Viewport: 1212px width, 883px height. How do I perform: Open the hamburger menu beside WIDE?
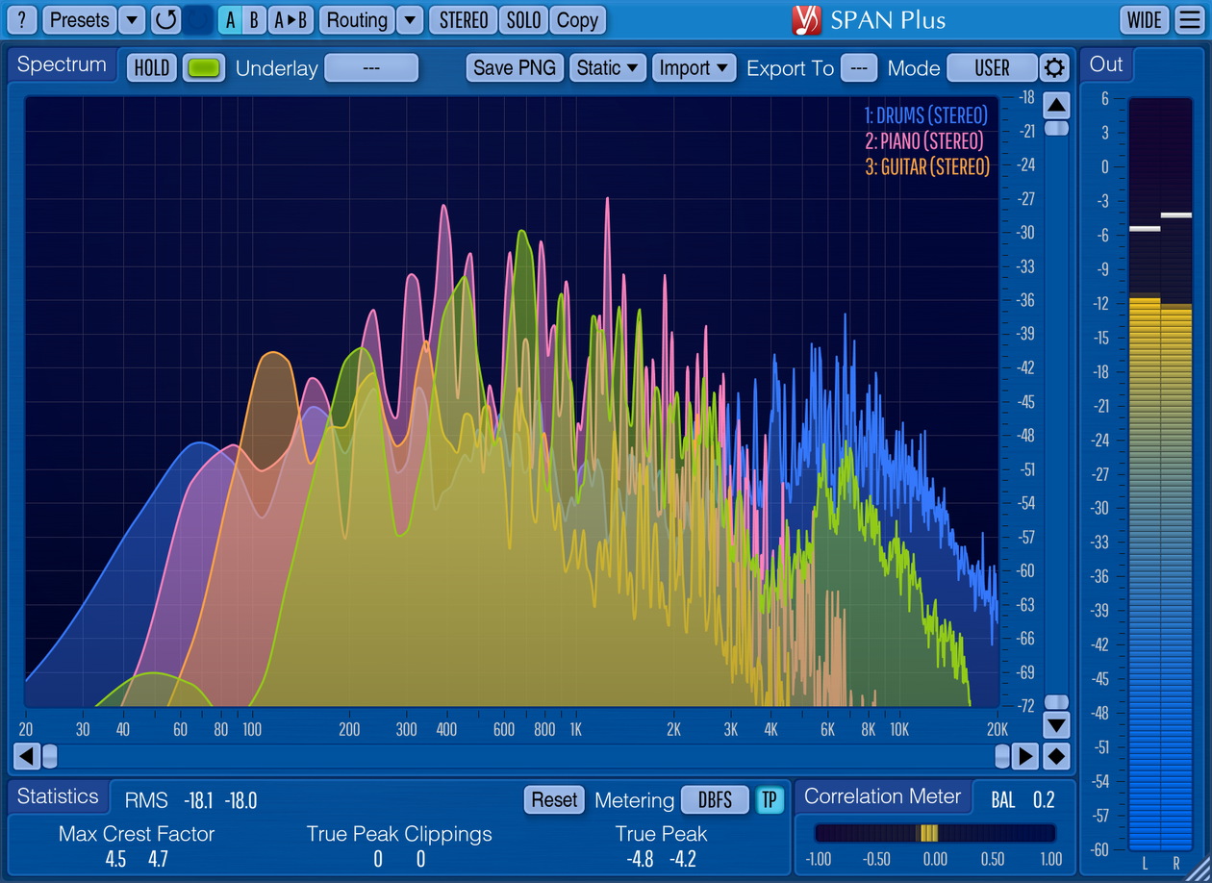click(x=1190, y=19)
